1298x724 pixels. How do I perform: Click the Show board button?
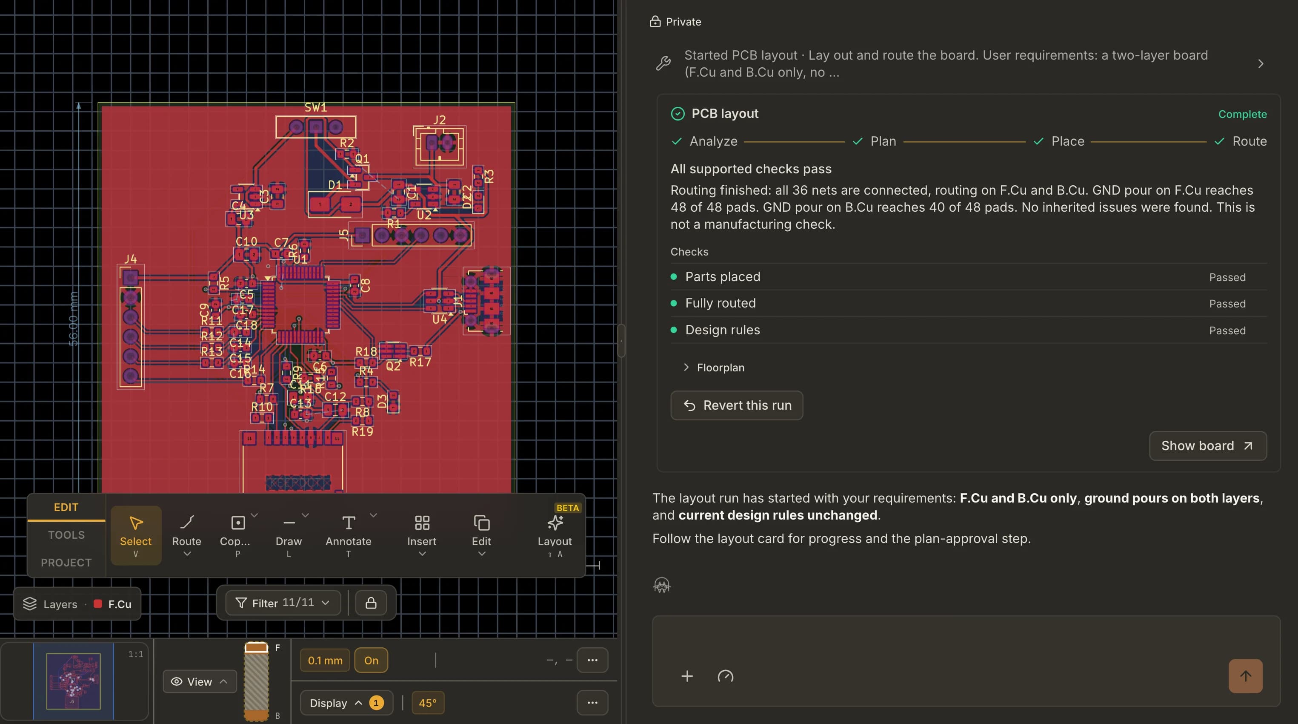click(x=1208, y=446)
